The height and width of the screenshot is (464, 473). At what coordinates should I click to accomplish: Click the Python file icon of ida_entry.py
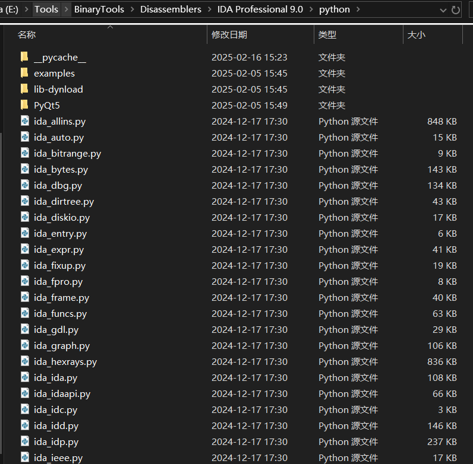(25, 233)
